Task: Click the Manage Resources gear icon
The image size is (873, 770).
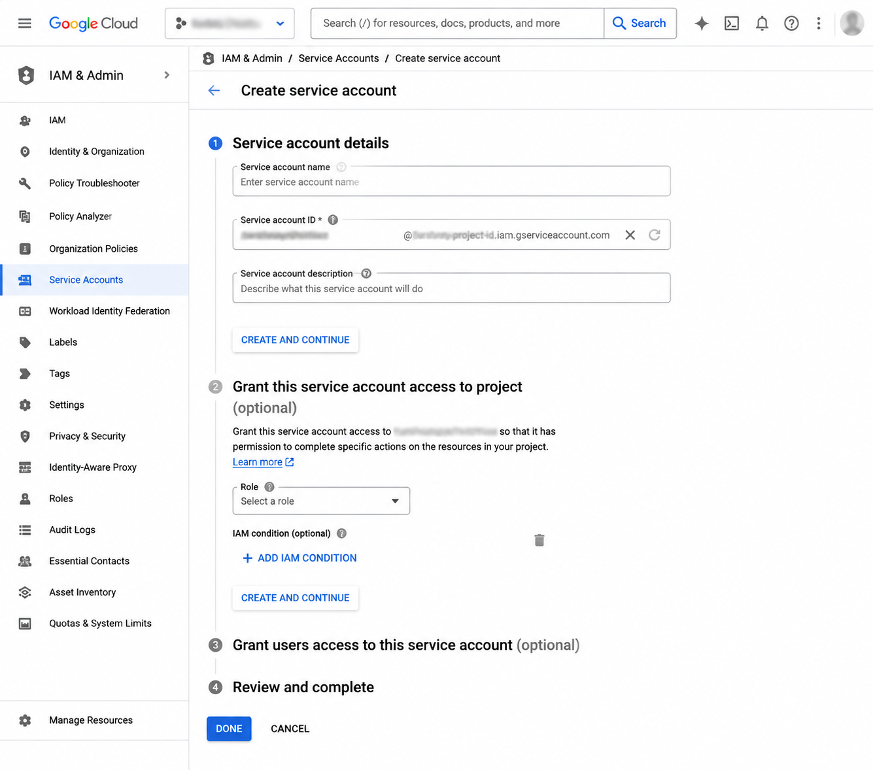Action: 25,720
